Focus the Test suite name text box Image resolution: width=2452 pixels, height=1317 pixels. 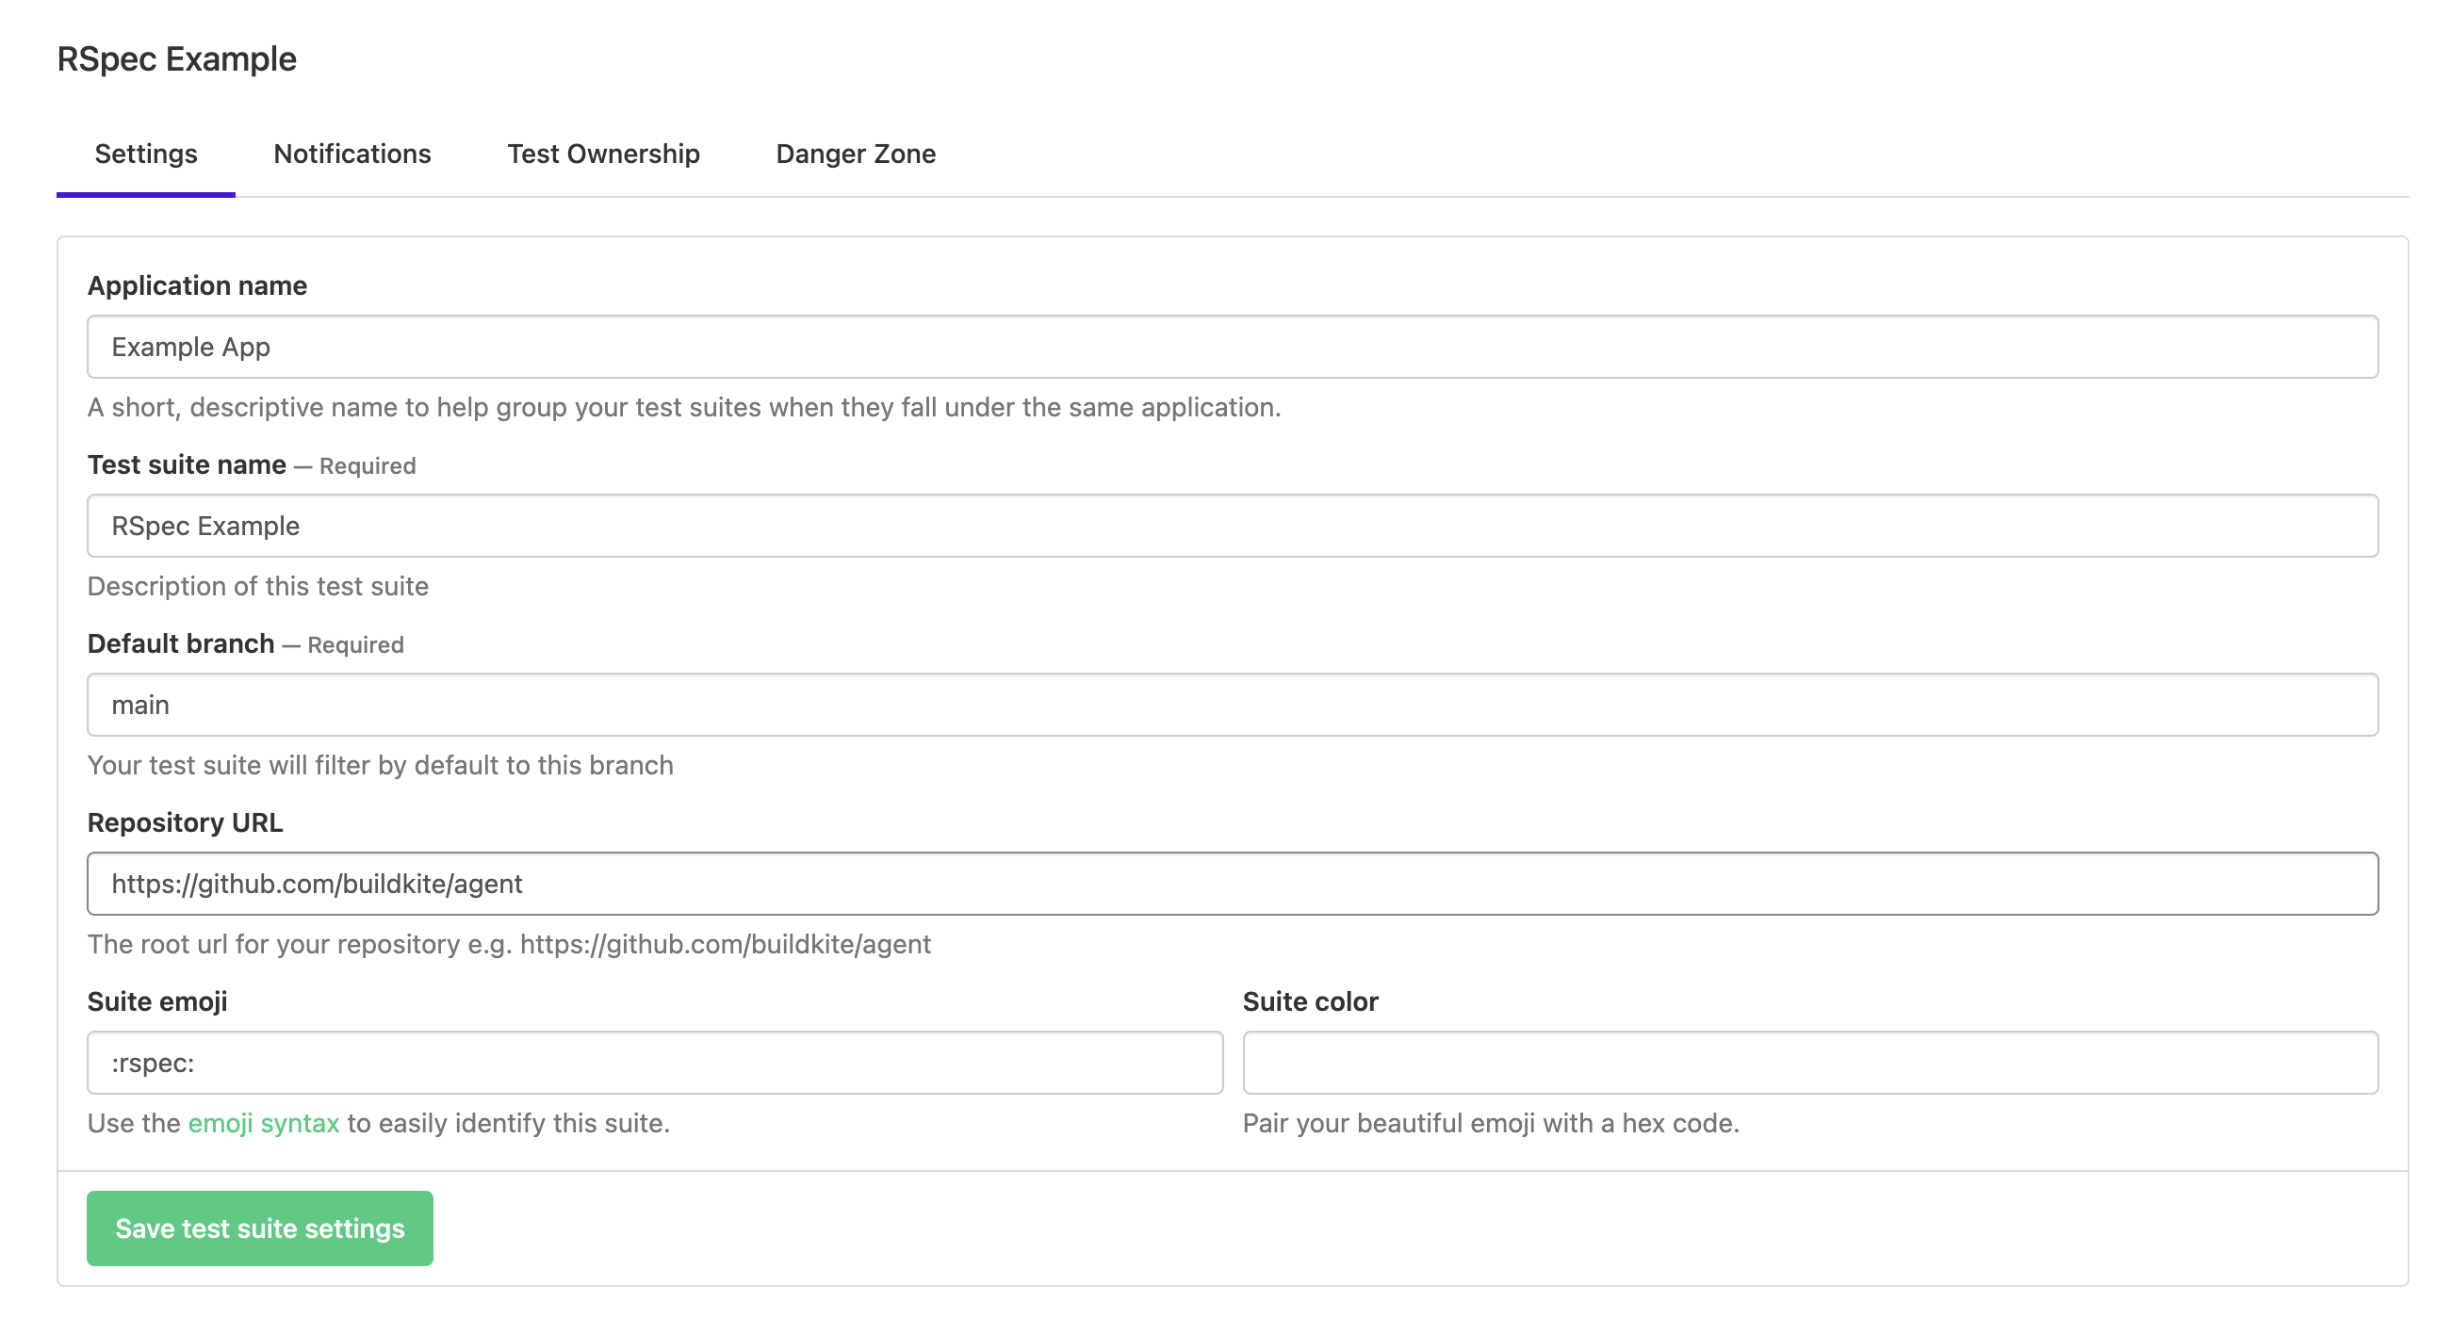(x=1233, y=527)
